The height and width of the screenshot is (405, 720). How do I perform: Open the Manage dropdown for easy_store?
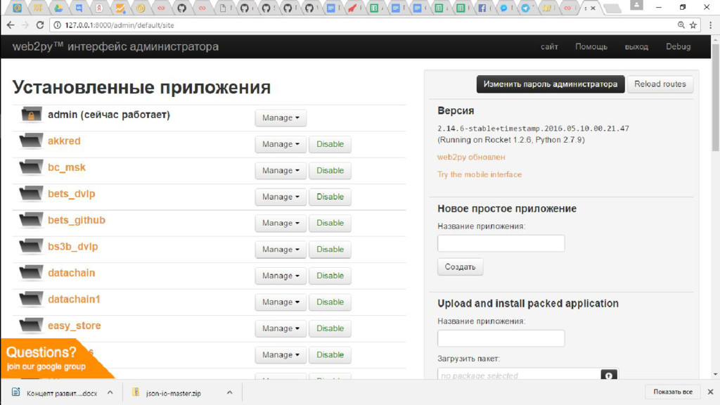[281, 328]
